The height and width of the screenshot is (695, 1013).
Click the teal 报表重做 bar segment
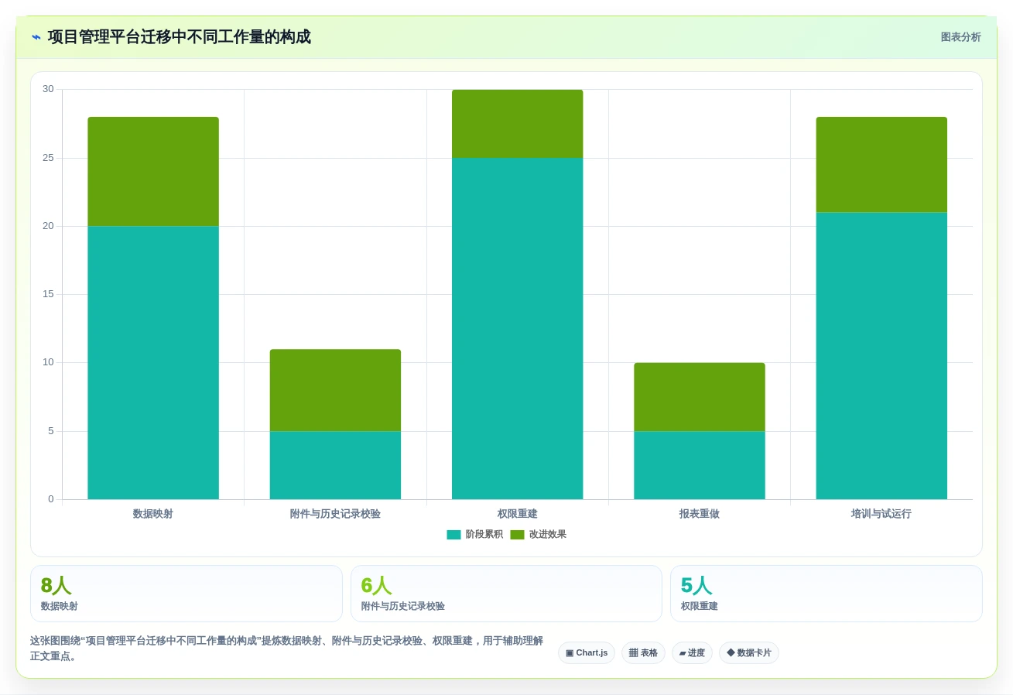tap(700, 465)
